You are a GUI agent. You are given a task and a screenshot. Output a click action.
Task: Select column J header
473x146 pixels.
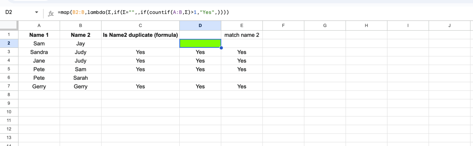449,26
